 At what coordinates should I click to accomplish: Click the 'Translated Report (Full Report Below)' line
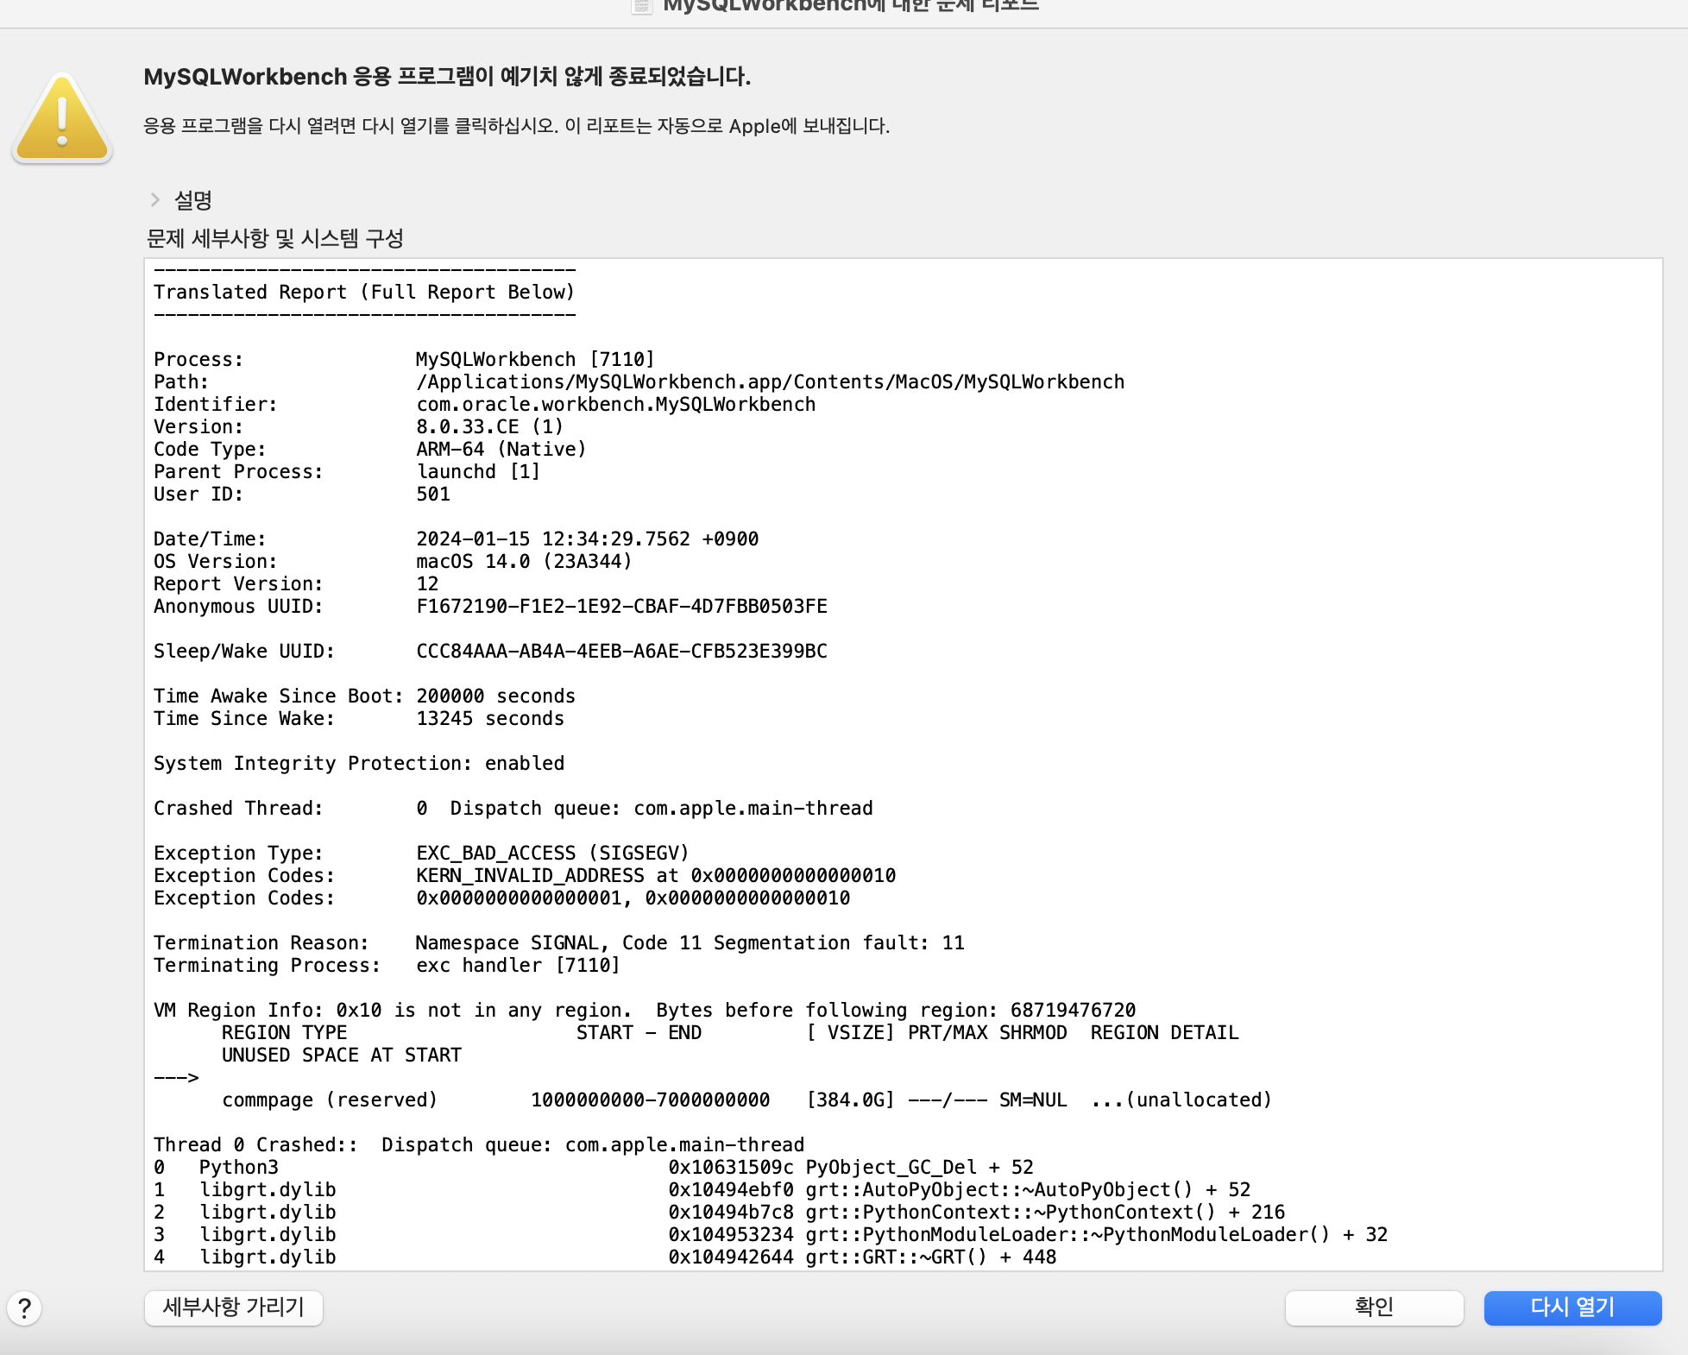364,293
